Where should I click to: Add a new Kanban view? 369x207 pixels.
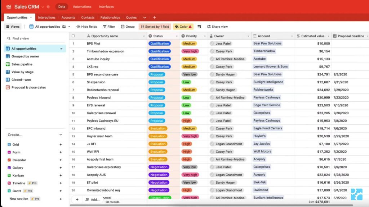61,175
